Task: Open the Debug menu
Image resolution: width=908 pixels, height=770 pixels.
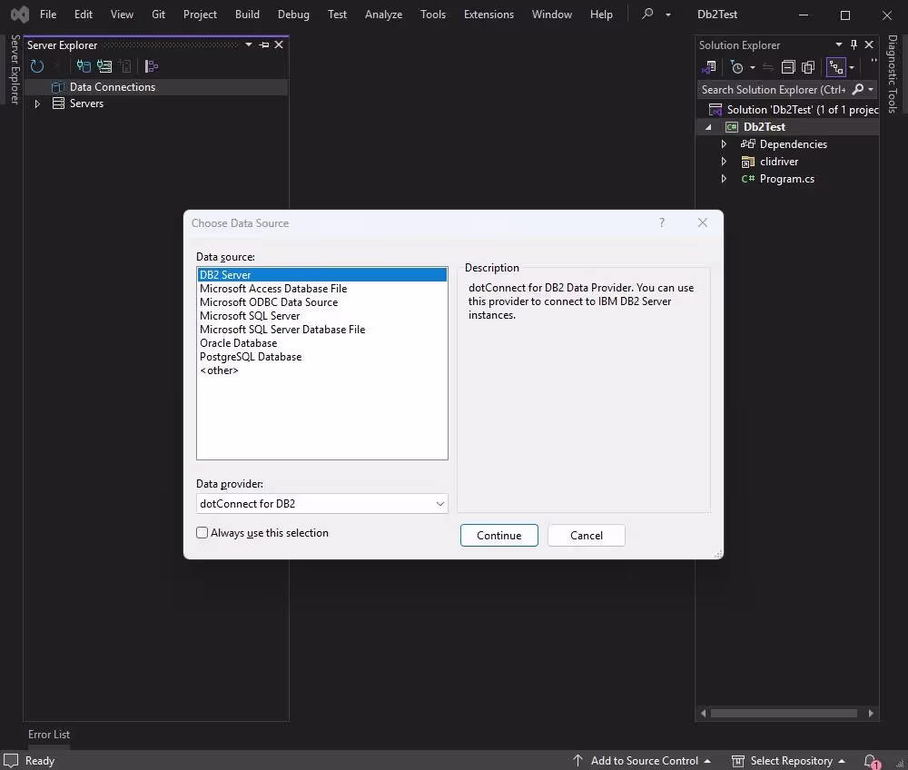Action: pos(293,15)
